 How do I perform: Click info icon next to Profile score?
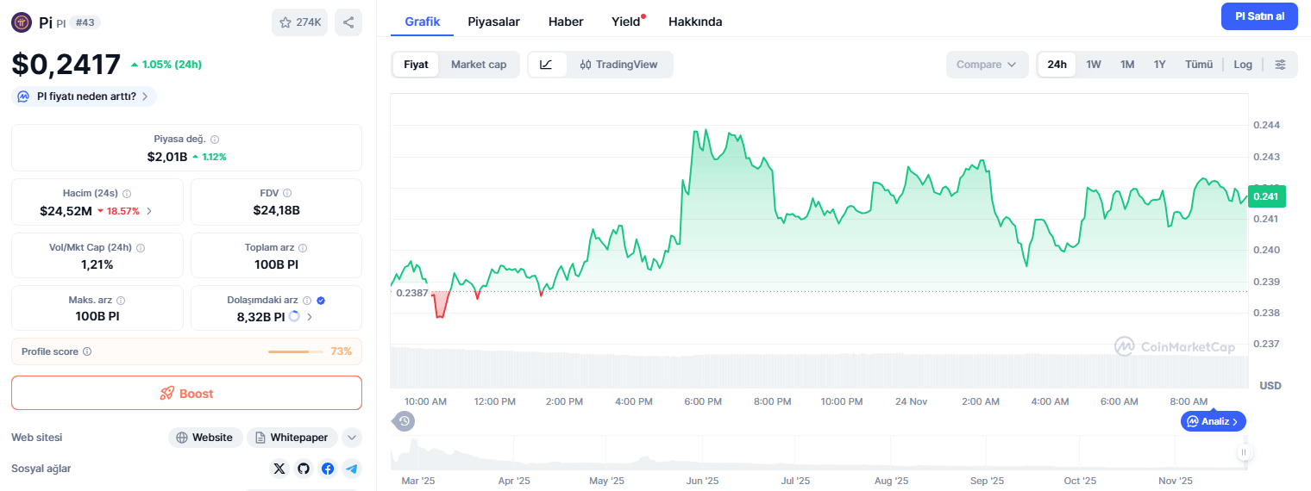[87, 351]
